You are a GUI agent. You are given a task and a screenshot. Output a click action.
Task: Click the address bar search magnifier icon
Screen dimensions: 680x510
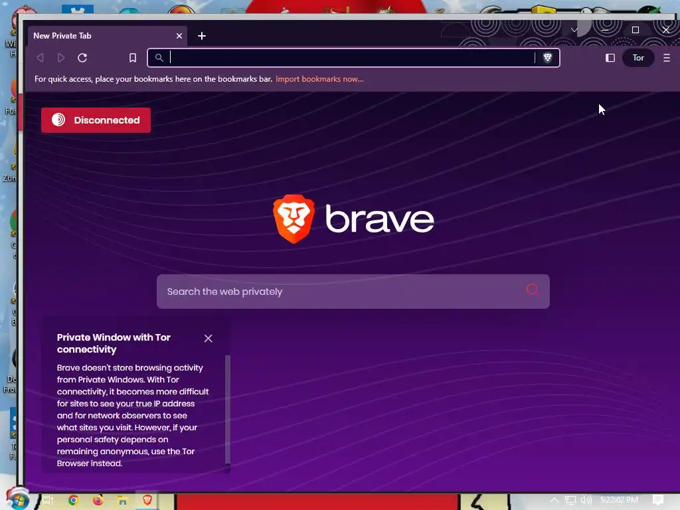pos(159,58)
